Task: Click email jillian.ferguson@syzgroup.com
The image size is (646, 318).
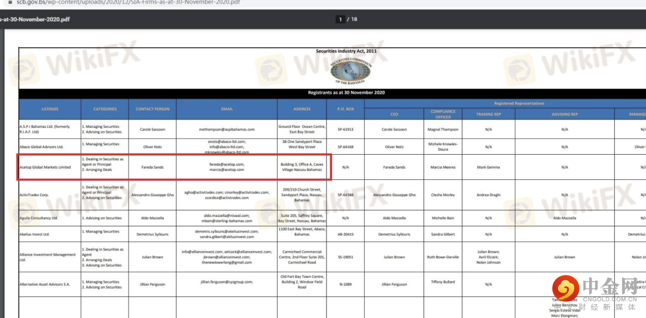Action: [227, 282]
